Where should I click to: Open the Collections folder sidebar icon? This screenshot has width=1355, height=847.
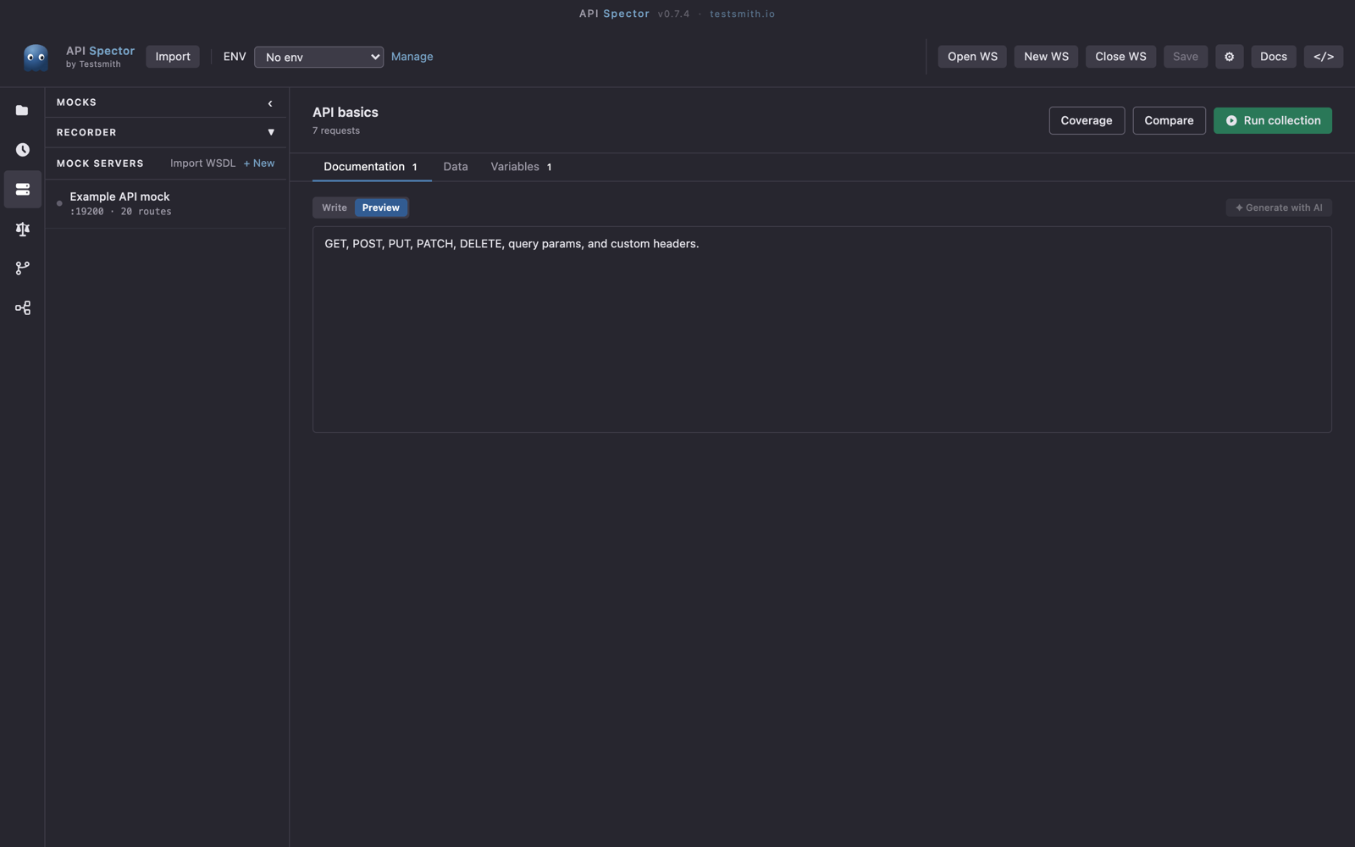point(22,110)
